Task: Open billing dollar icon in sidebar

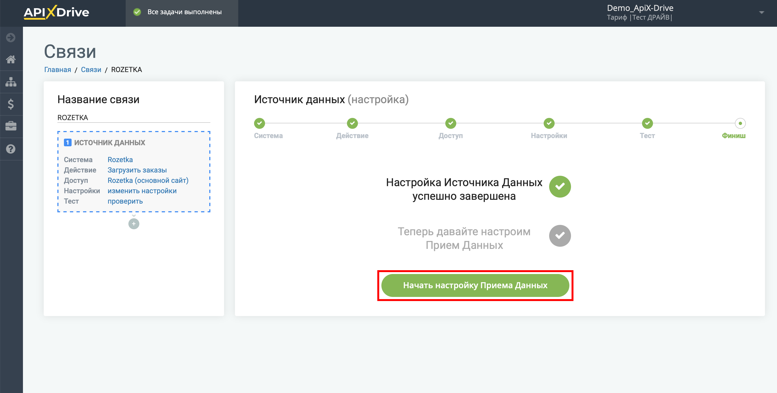Action: tap(11, 104)
